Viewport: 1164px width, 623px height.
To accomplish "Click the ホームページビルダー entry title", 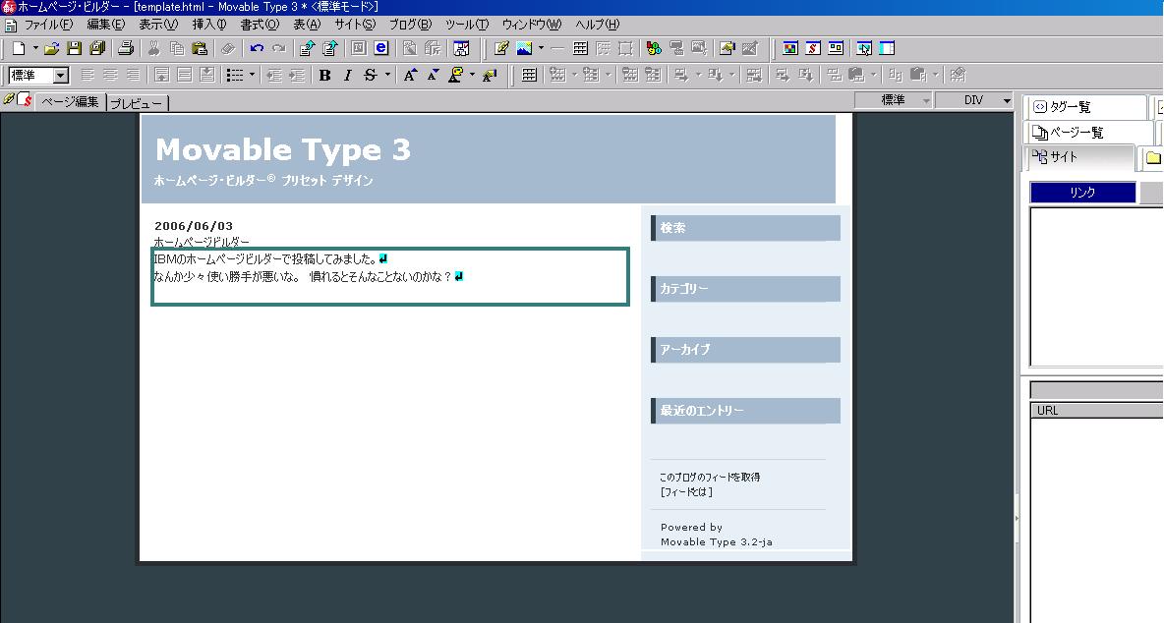I will click(202, 242).
